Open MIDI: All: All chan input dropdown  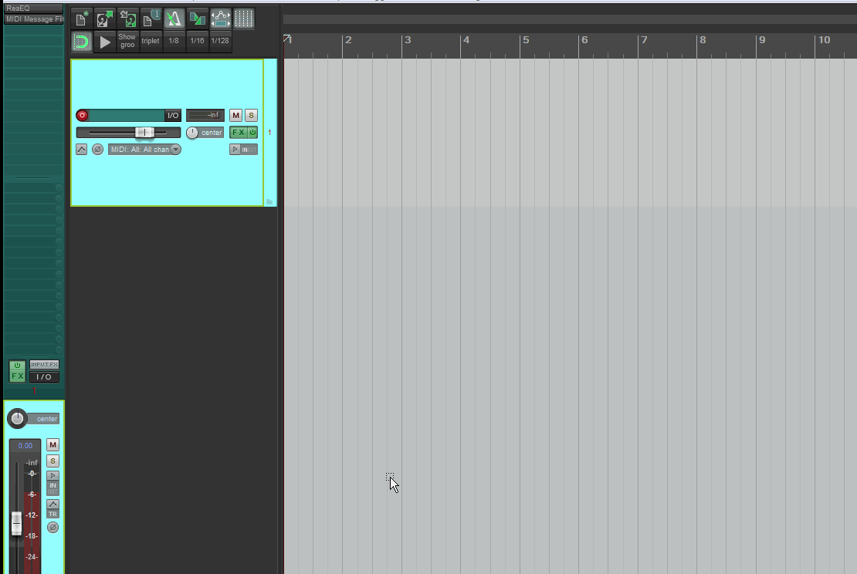coord(144,149)
